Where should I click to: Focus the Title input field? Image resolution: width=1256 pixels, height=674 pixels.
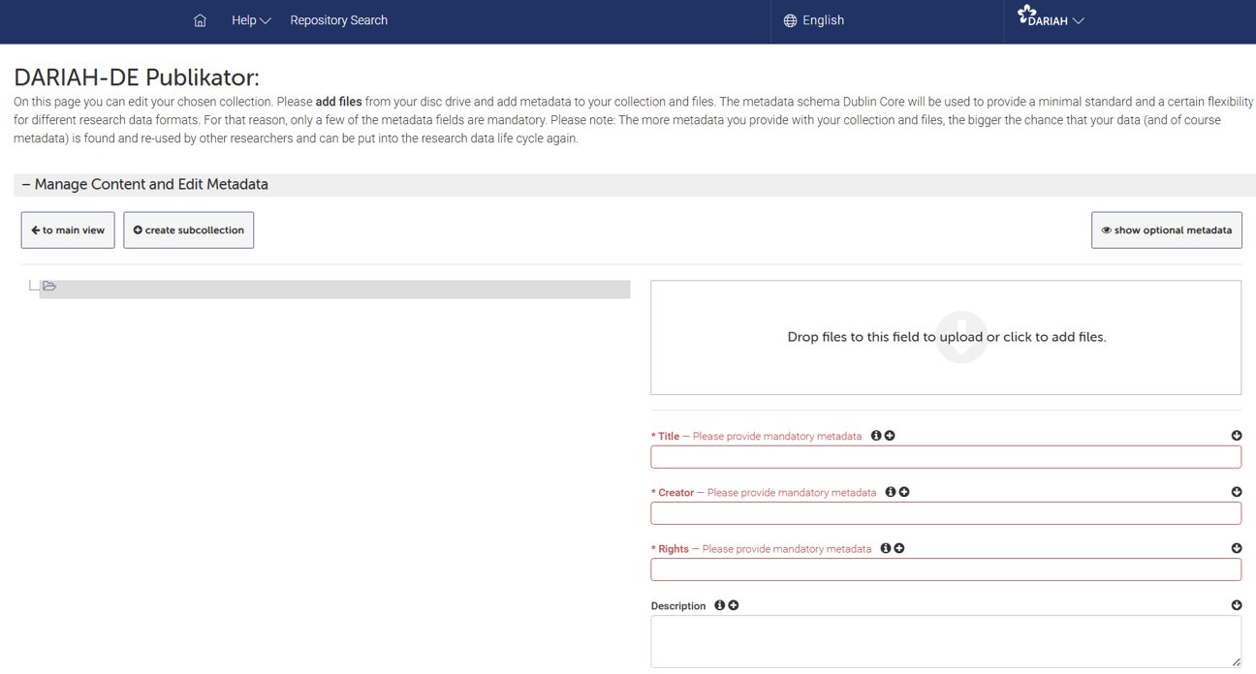pos(946,457)
